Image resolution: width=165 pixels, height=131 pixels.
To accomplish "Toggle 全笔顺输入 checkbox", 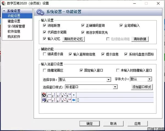I will pyautogui.click(x=121, y=25).
